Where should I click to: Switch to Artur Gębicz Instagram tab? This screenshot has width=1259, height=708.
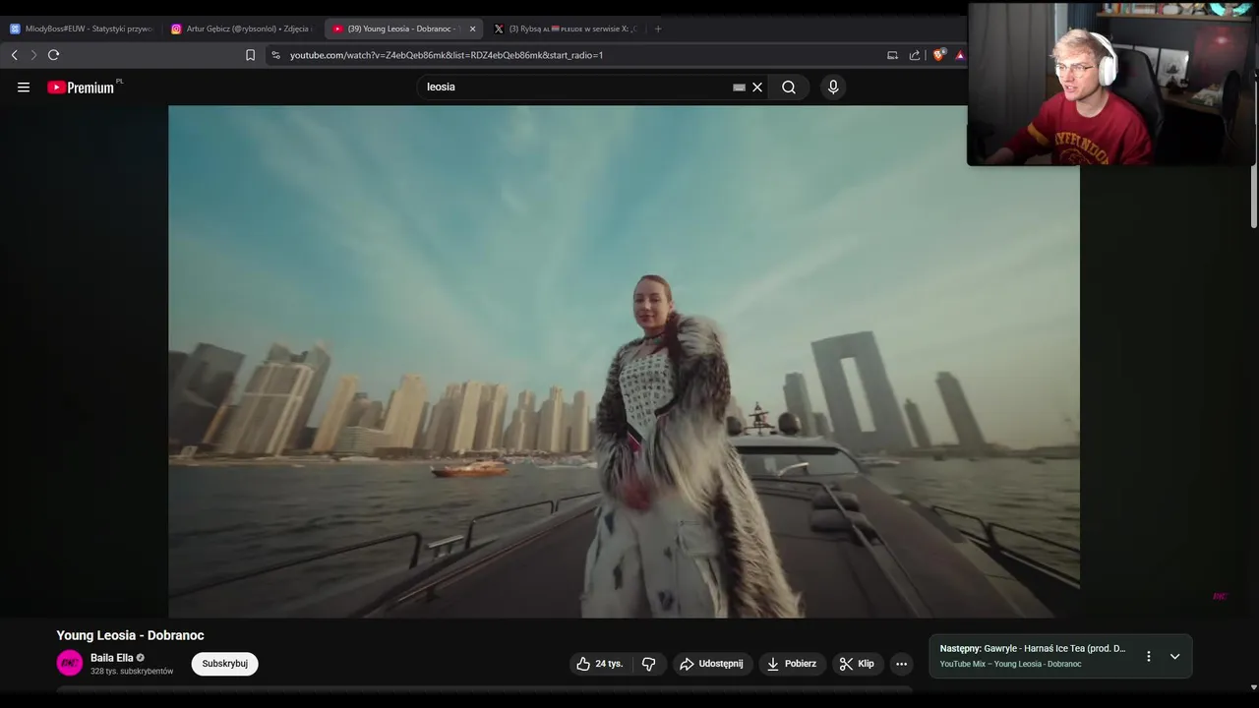point(242,29)
